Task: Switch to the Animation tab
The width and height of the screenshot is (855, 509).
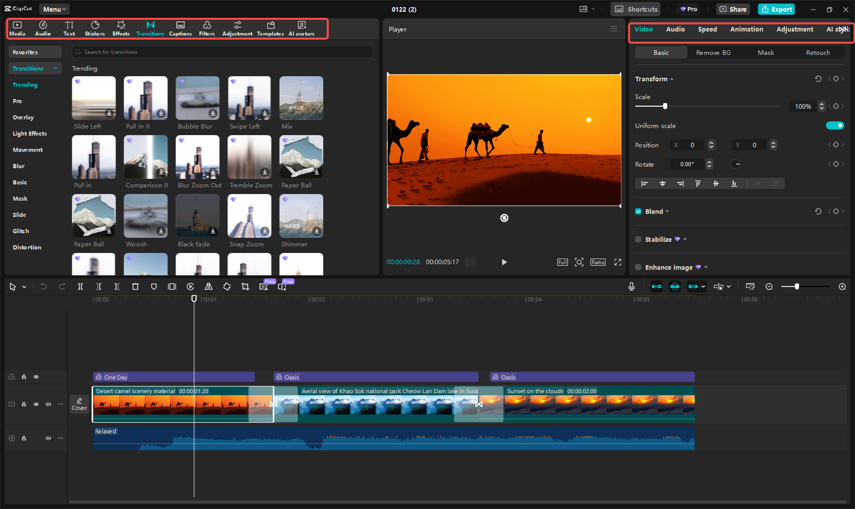Action: [746, 29]
